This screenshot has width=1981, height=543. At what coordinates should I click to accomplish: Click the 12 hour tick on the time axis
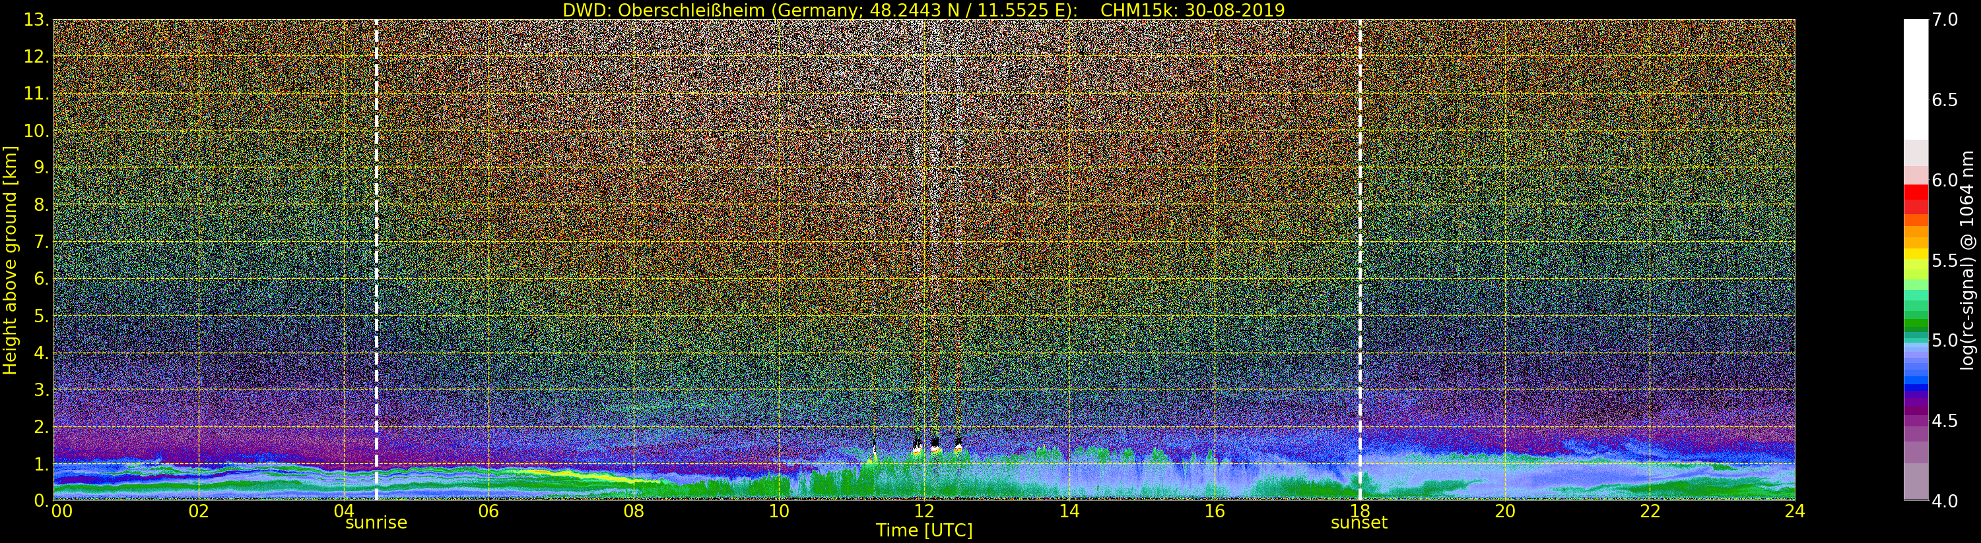coord(923,511)
